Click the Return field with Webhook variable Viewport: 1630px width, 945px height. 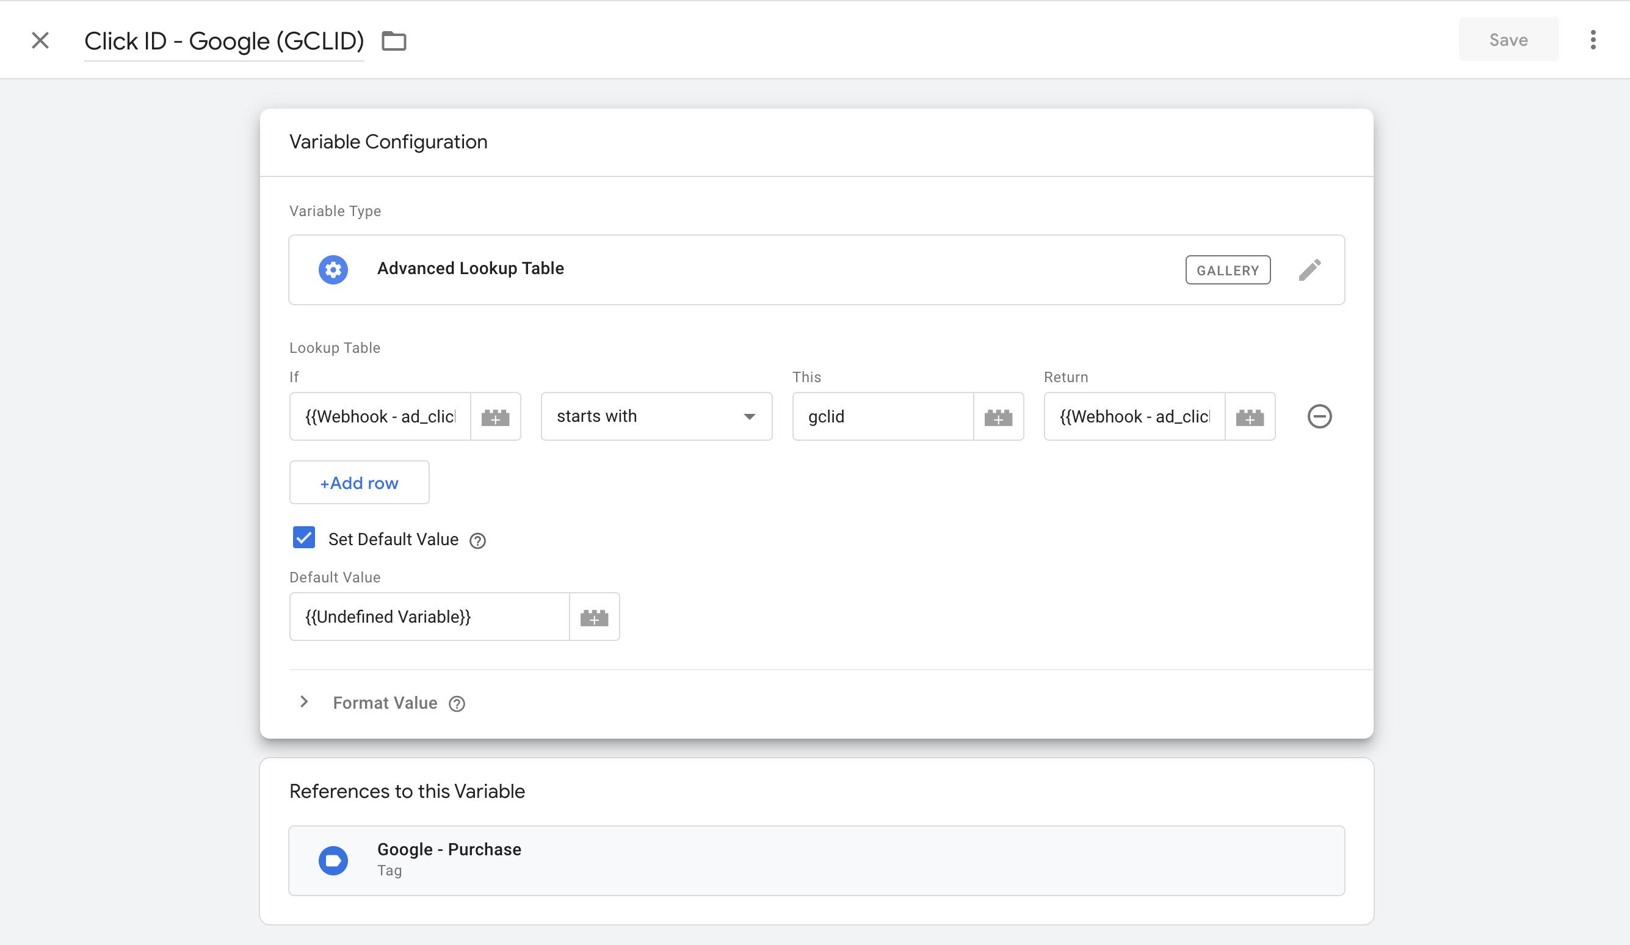(x=1134, y=416)
